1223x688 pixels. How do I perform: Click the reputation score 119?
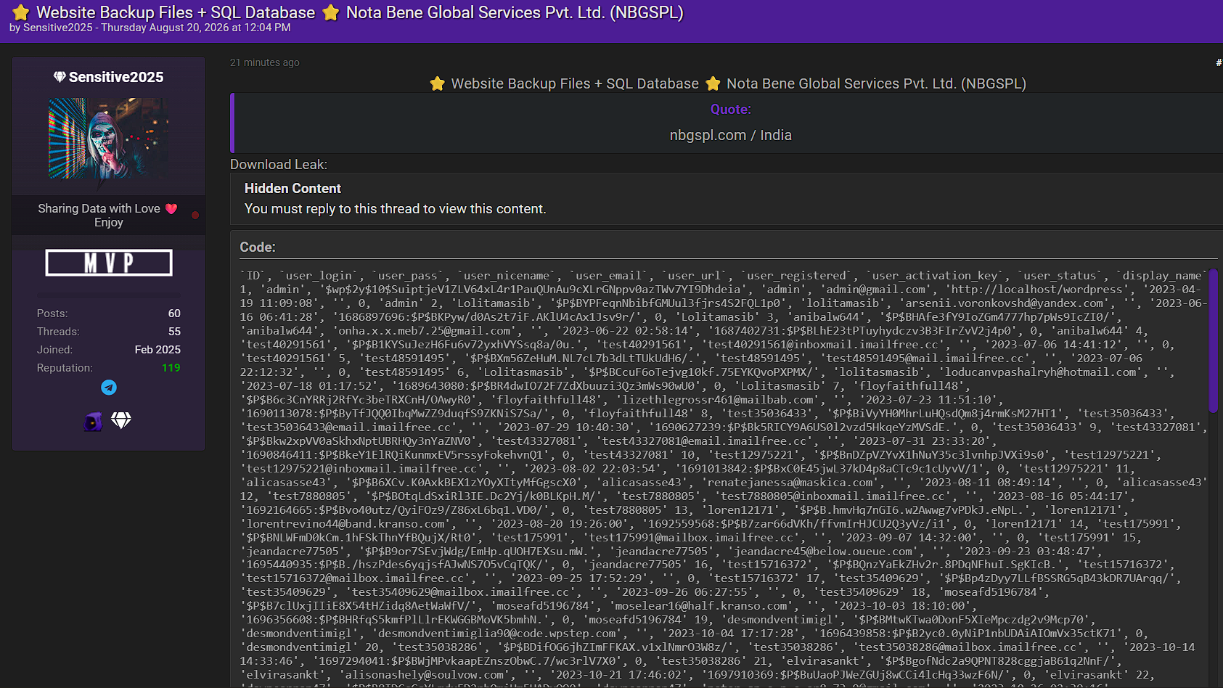click(x=171, y=368)
